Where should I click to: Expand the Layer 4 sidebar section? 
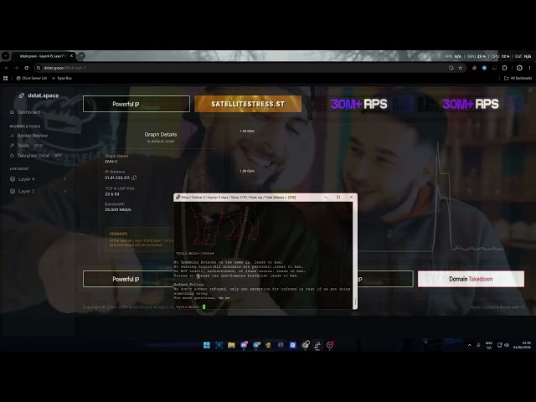pos(38,178)
